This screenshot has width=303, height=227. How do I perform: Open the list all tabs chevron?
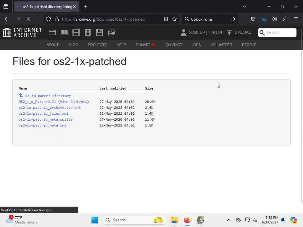click(x=244, y=7)
